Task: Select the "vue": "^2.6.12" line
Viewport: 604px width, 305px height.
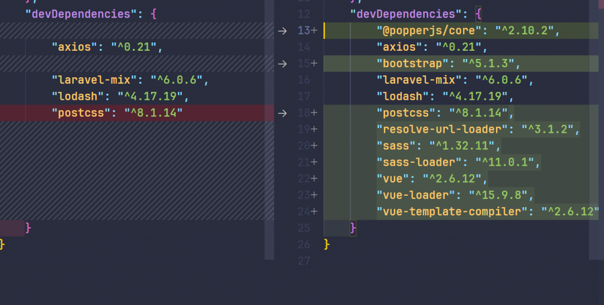Action: (x=432, y=179)
